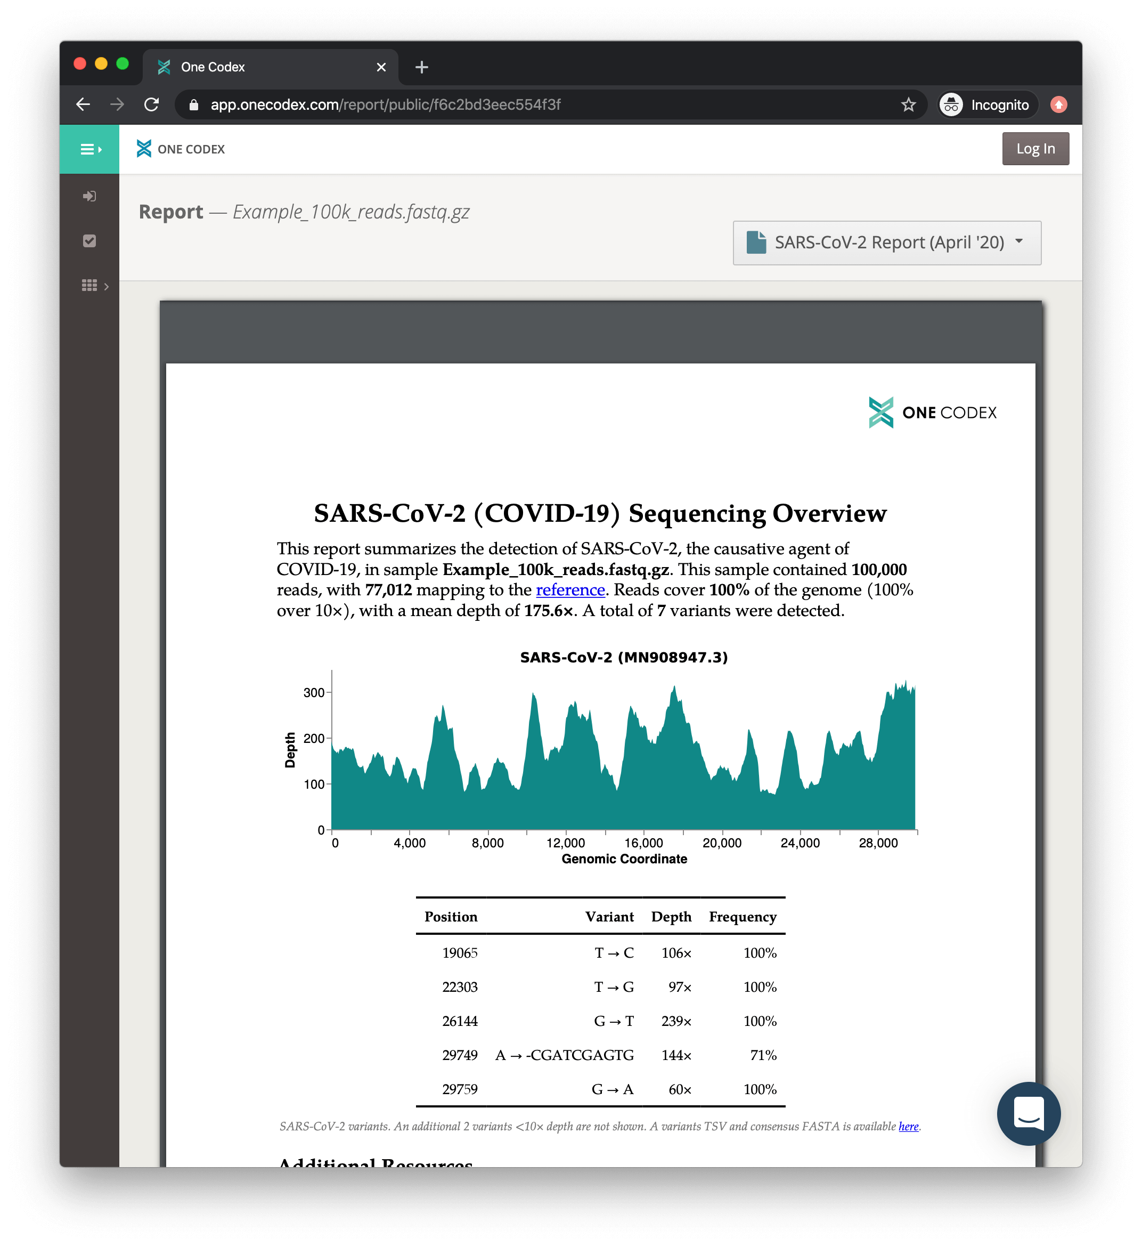Click position 29759 table cell
This screenshot has height=1246, width=1142.
click(460, 1089)
